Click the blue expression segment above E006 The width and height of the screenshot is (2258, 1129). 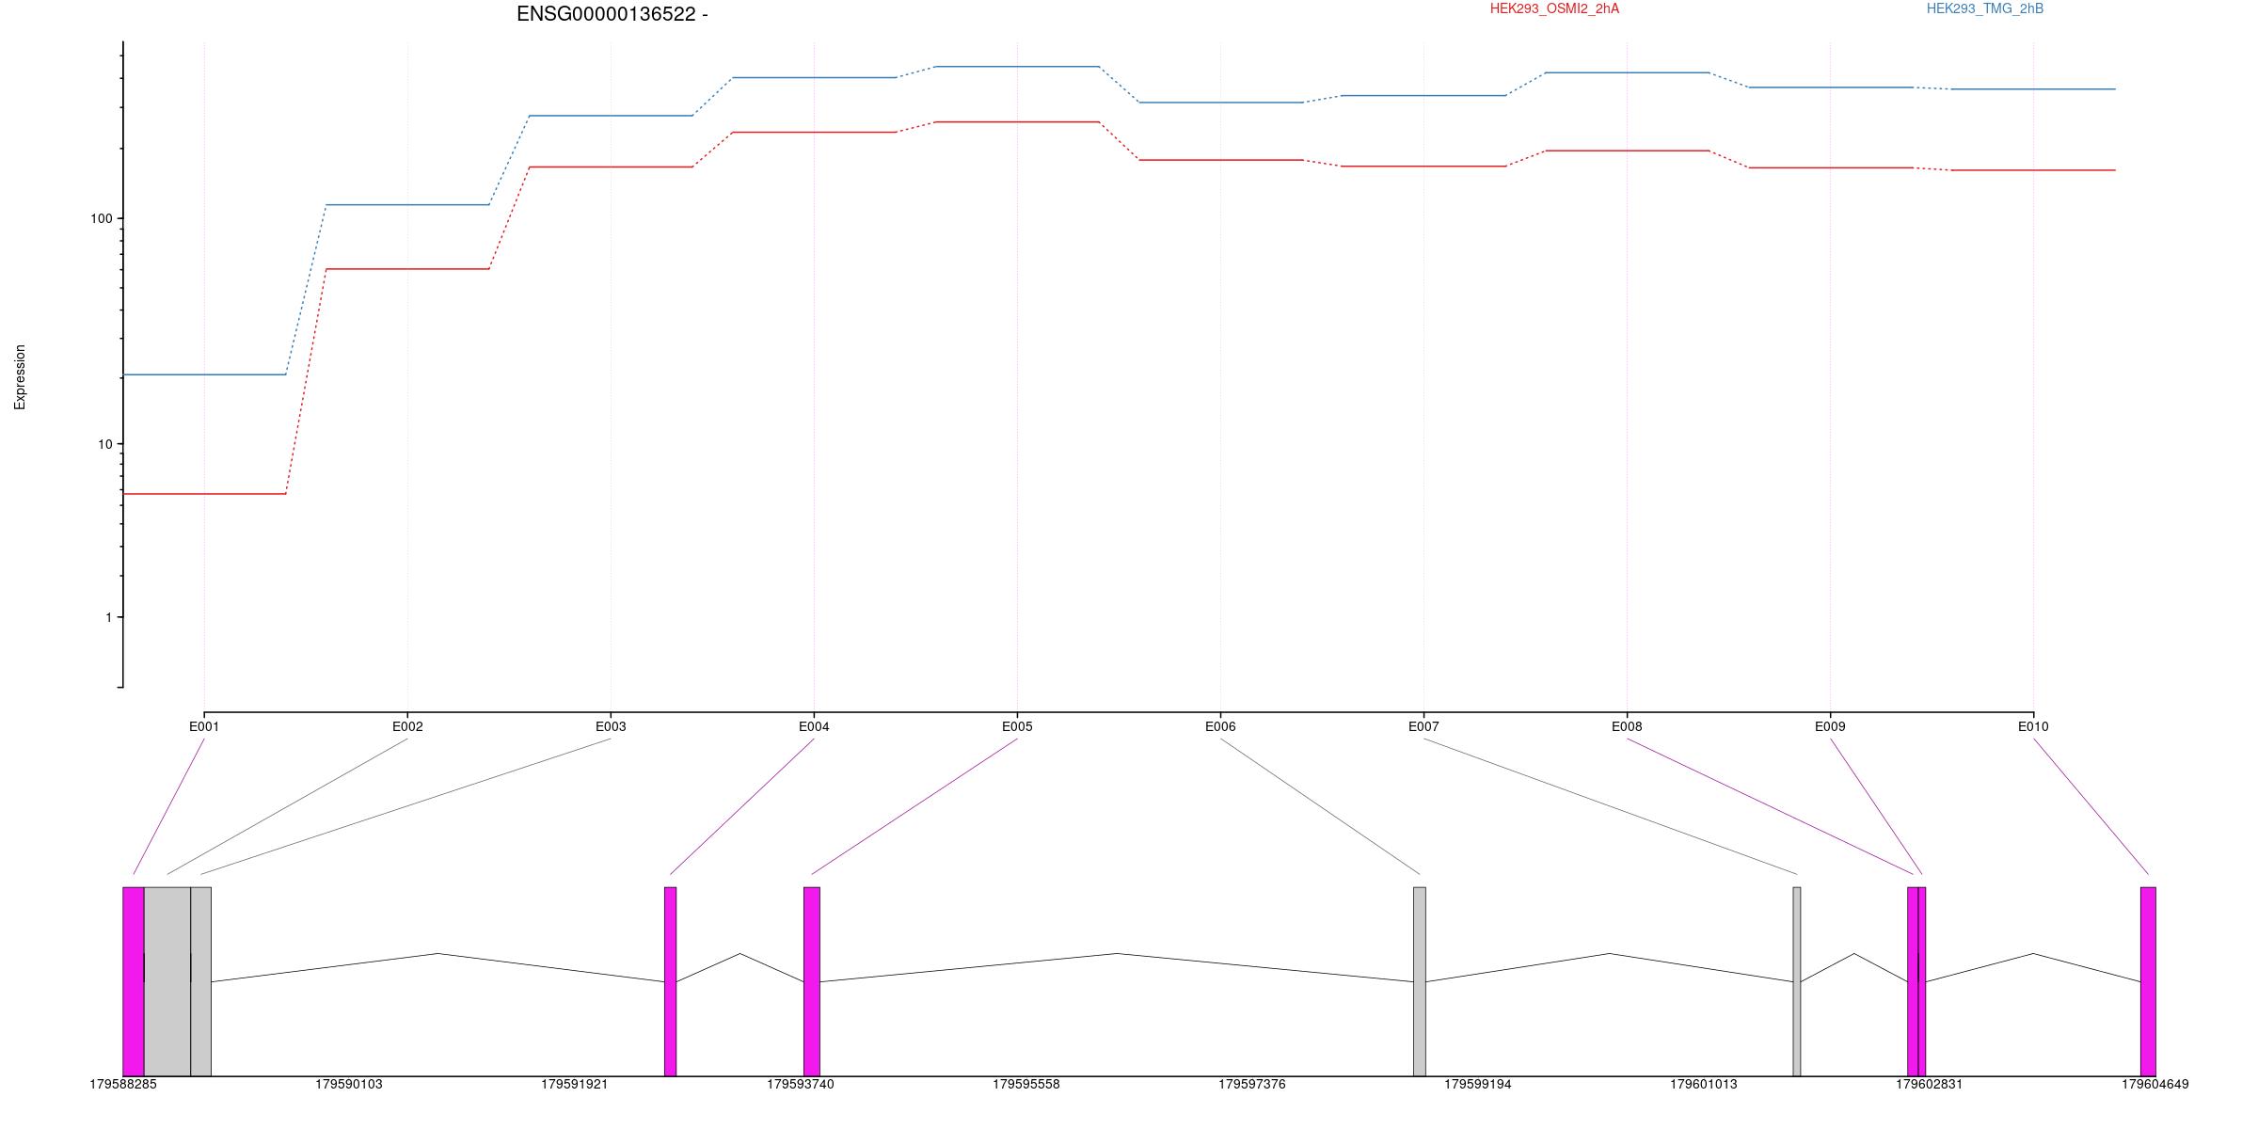pyautogui.click(x=1220, y=103)
